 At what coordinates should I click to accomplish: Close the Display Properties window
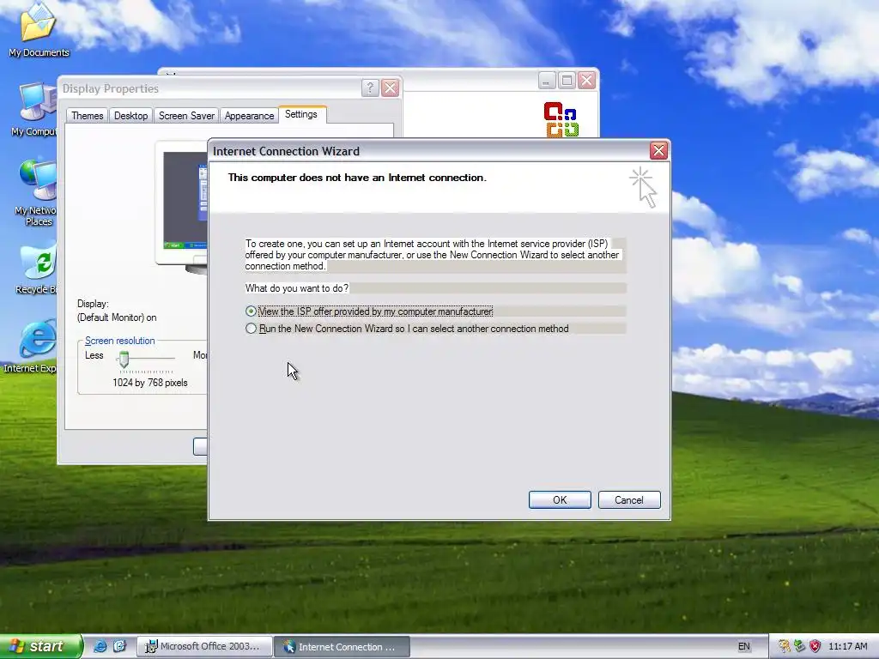click(x=391, y=88)
